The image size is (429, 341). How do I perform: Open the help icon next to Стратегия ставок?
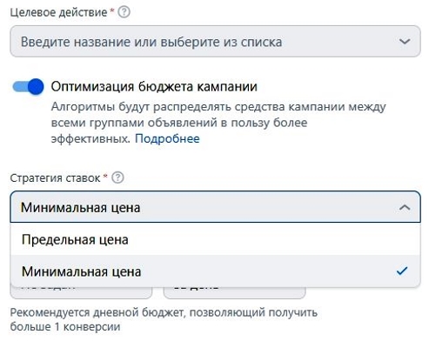(x=117, y=177)
